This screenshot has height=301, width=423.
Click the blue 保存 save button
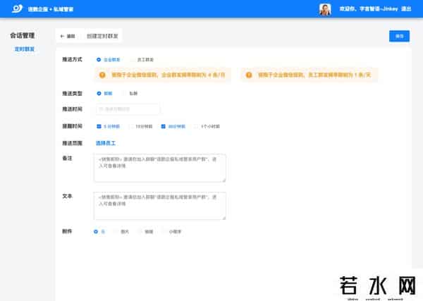(399, 36)
